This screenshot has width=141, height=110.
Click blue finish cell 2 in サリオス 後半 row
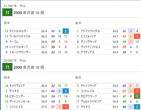137,107
